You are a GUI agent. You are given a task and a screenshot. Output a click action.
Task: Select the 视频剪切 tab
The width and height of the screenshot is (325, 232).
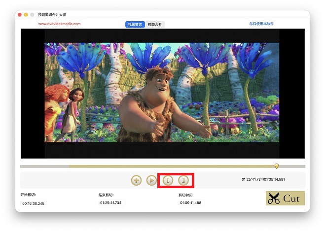click(135, 24)
